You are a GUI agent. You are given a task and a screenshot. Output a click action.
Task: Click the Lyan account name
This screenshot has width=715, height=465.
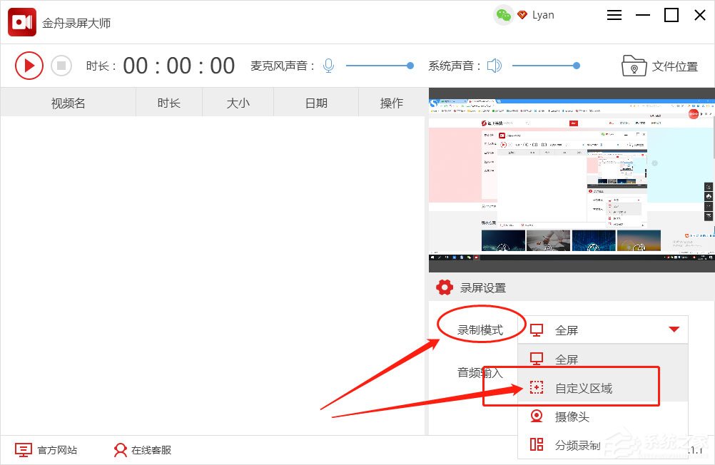[x=542, y=14]
